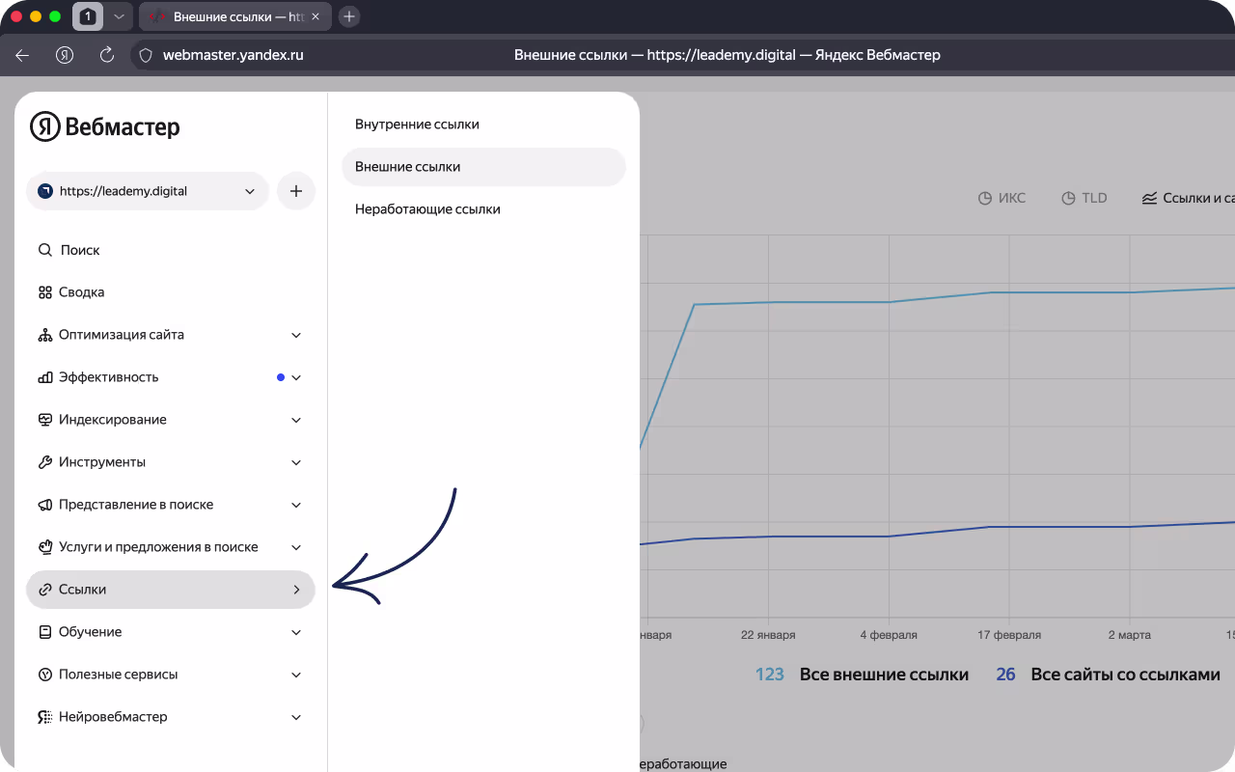Add a new site with the plus button
Viewport: 1235px width, 772px height.
(296, 191)
